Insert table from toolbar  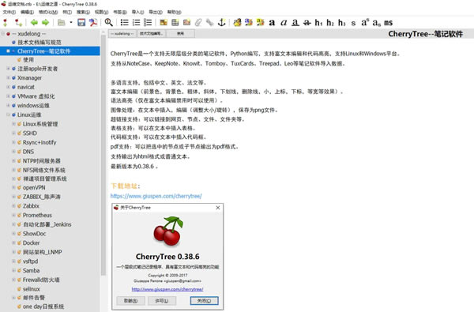coord(175,22)
